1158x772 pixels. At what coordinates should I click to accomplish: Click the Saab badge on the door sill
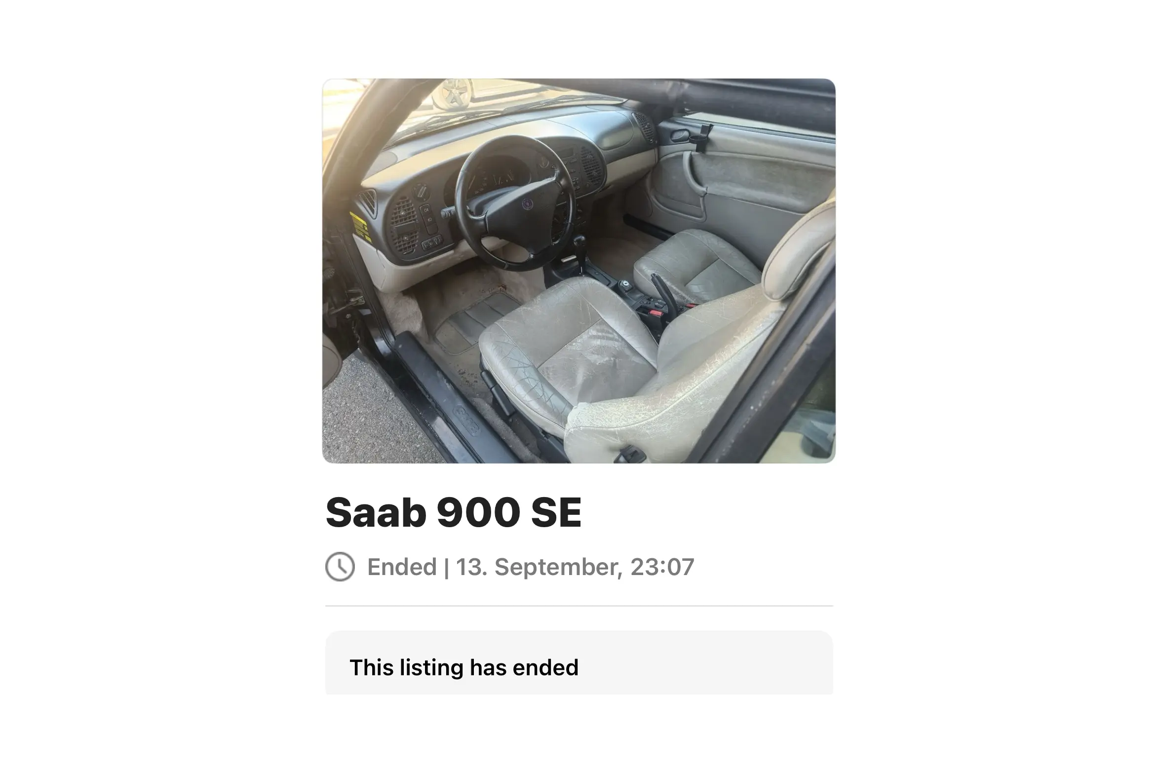coord(466,419)
